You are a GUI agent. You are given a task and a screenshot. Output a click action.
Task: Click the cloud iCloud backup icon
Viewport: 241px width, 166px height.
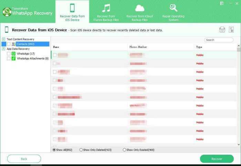(x=139, y=8)
